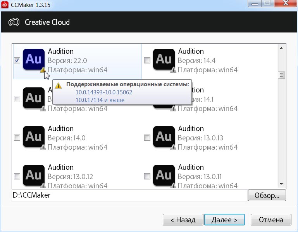Screen dimensions: 298x232
Task: Click the Audition 13.0.13 app icon
Action: tap(164, 136)
